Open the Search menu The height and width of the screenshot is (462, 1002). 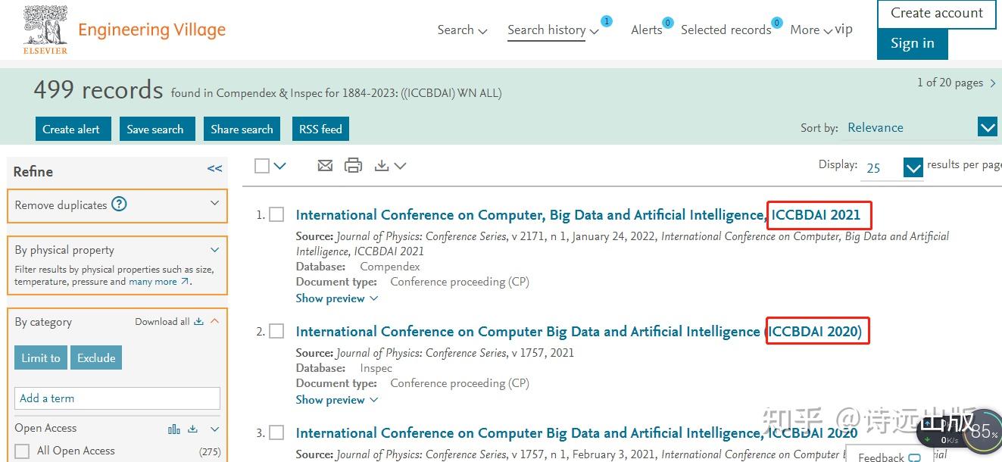point(461,30)
